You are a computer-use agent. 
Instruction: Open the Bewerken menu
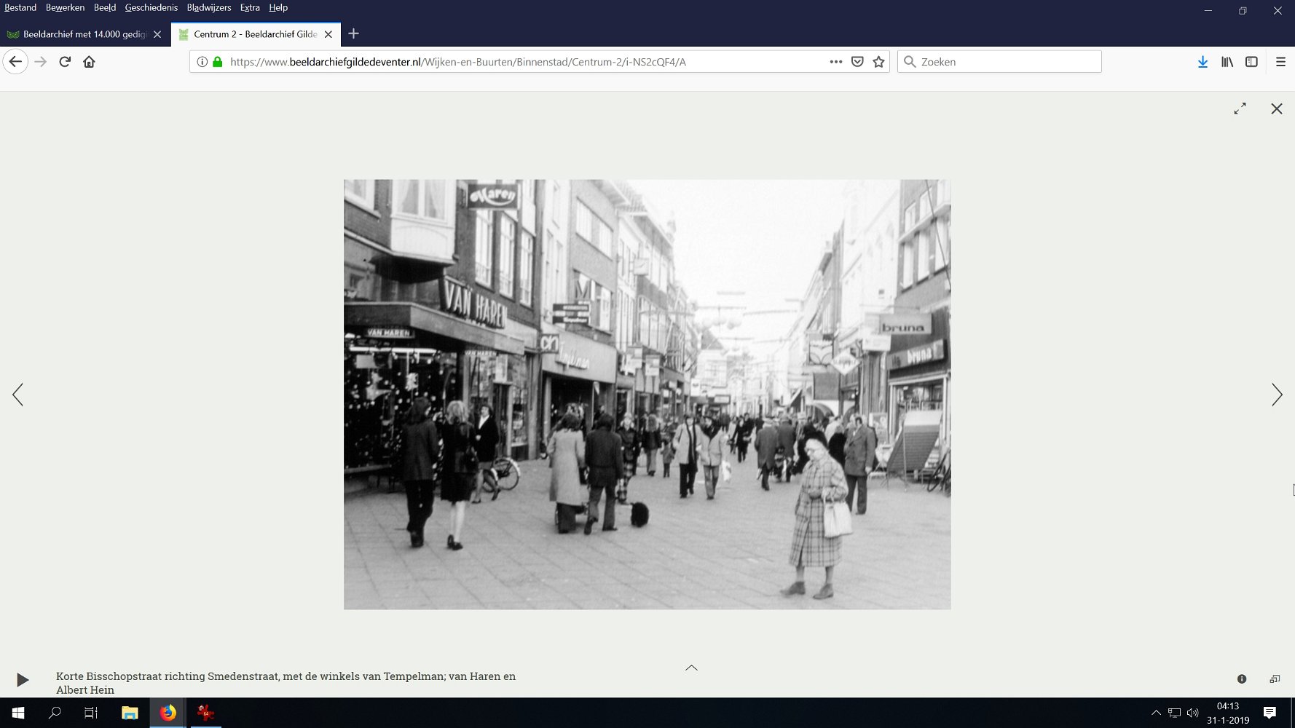[x=65, y=8]
